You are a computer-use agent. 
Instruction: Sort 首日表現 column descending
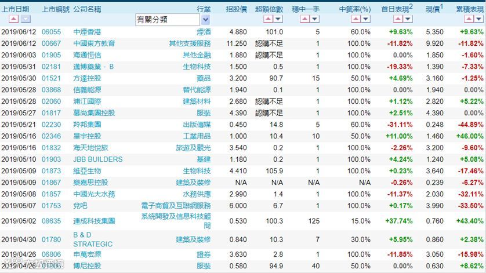(x=408, y=19)
